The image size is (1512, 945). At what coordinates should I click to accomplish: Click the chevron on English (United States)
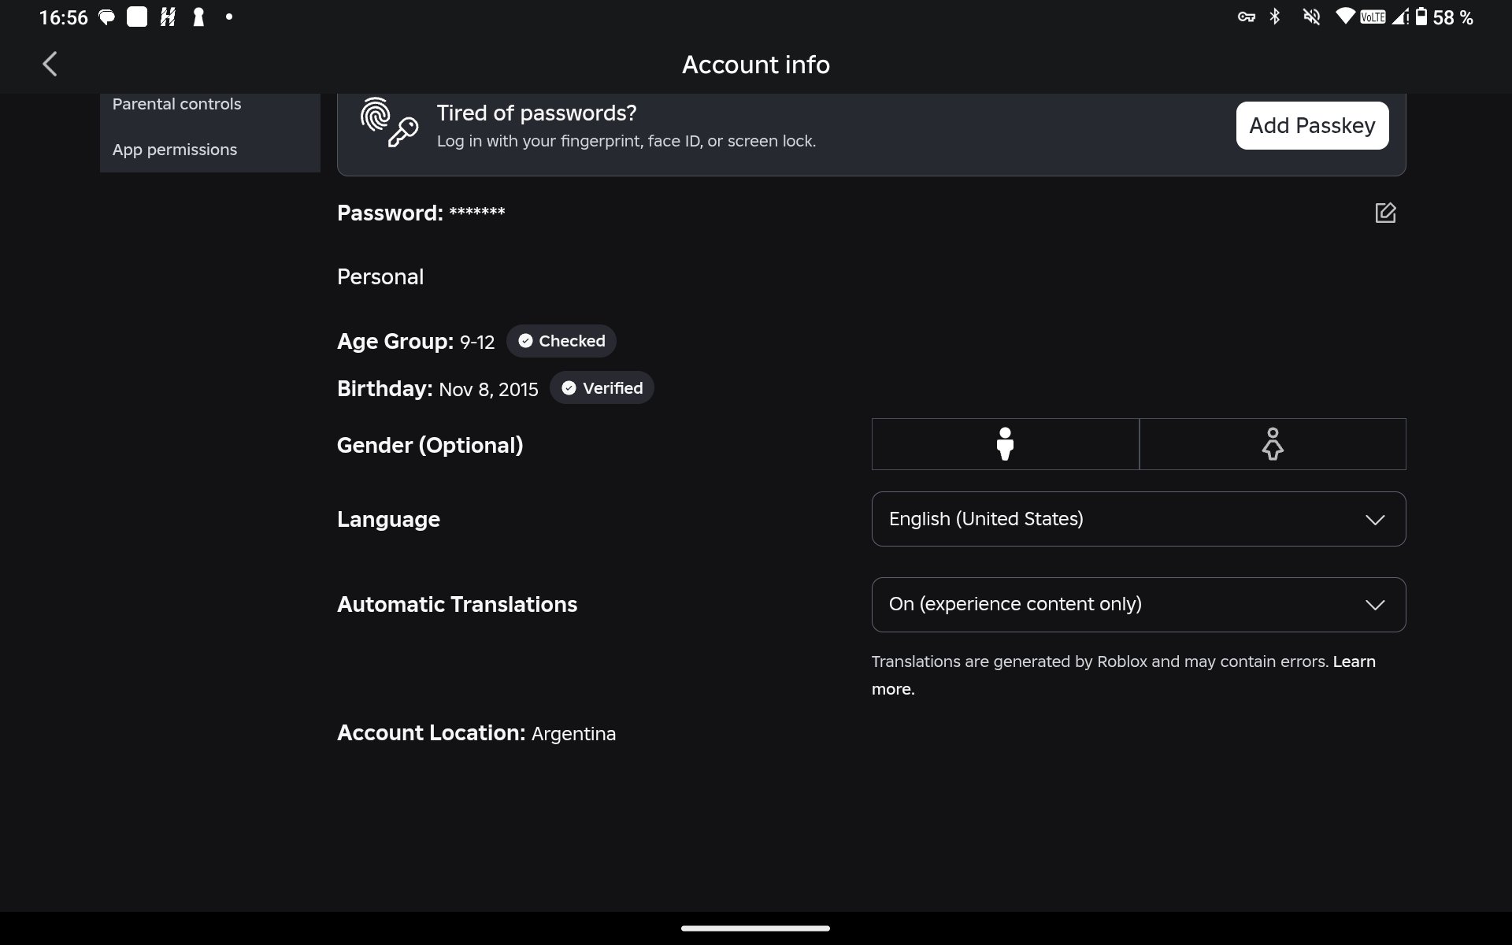point(1375,520)
